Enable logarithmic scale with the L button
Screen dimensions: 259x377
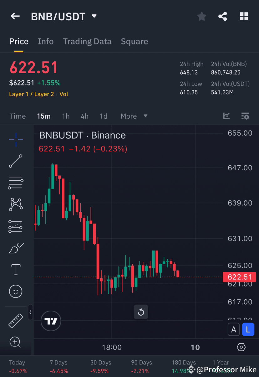pos(248,329)
